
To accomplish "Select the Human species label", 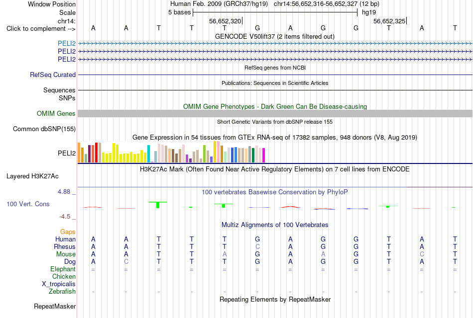I will tap(65, 239).
